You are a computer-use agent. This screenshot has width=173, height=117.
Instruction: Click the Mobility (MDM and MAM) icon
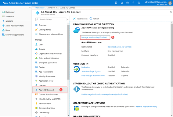click(36, 99)
